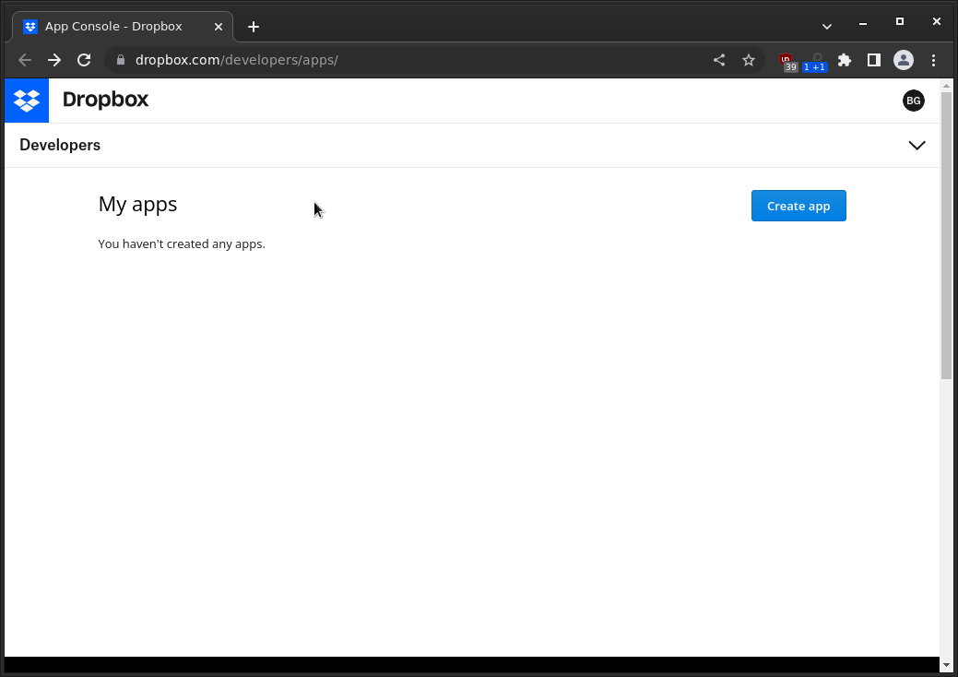Click the vertical scrollbar thumb

[x=946, y=236]
